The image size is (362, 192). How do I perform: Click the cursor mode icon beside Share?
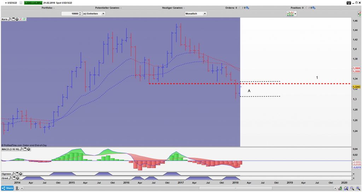(x=17, y=188)
